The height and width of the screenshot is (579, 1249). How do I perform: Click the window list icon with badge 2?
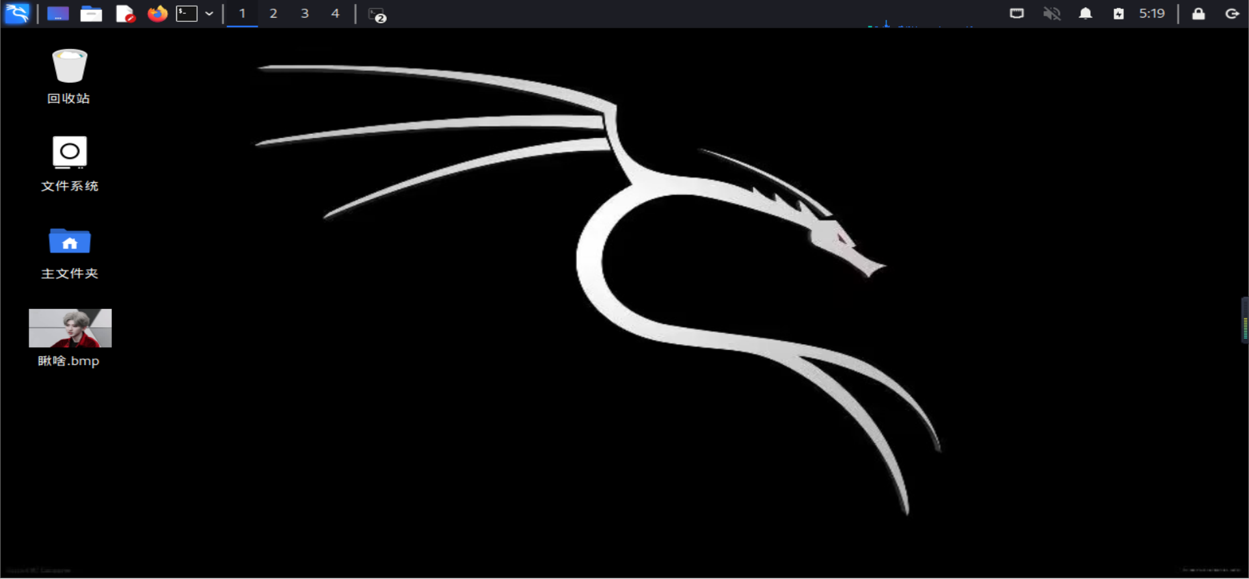[x=377, y=14]
